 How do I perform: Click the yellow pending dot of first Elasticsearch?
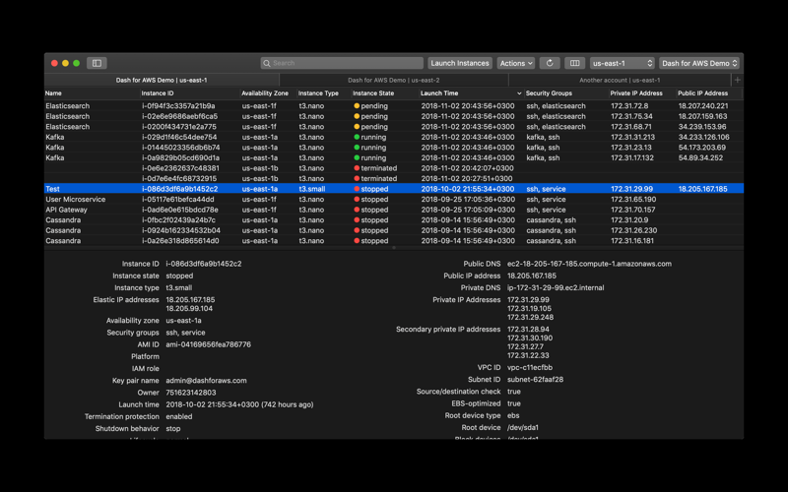pos(357,106)
